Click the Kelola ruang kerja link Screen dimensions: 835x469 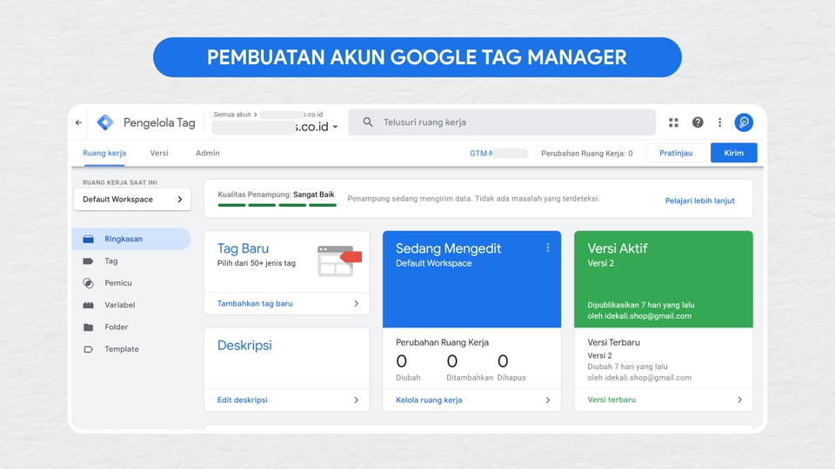(x=429, y=400)
